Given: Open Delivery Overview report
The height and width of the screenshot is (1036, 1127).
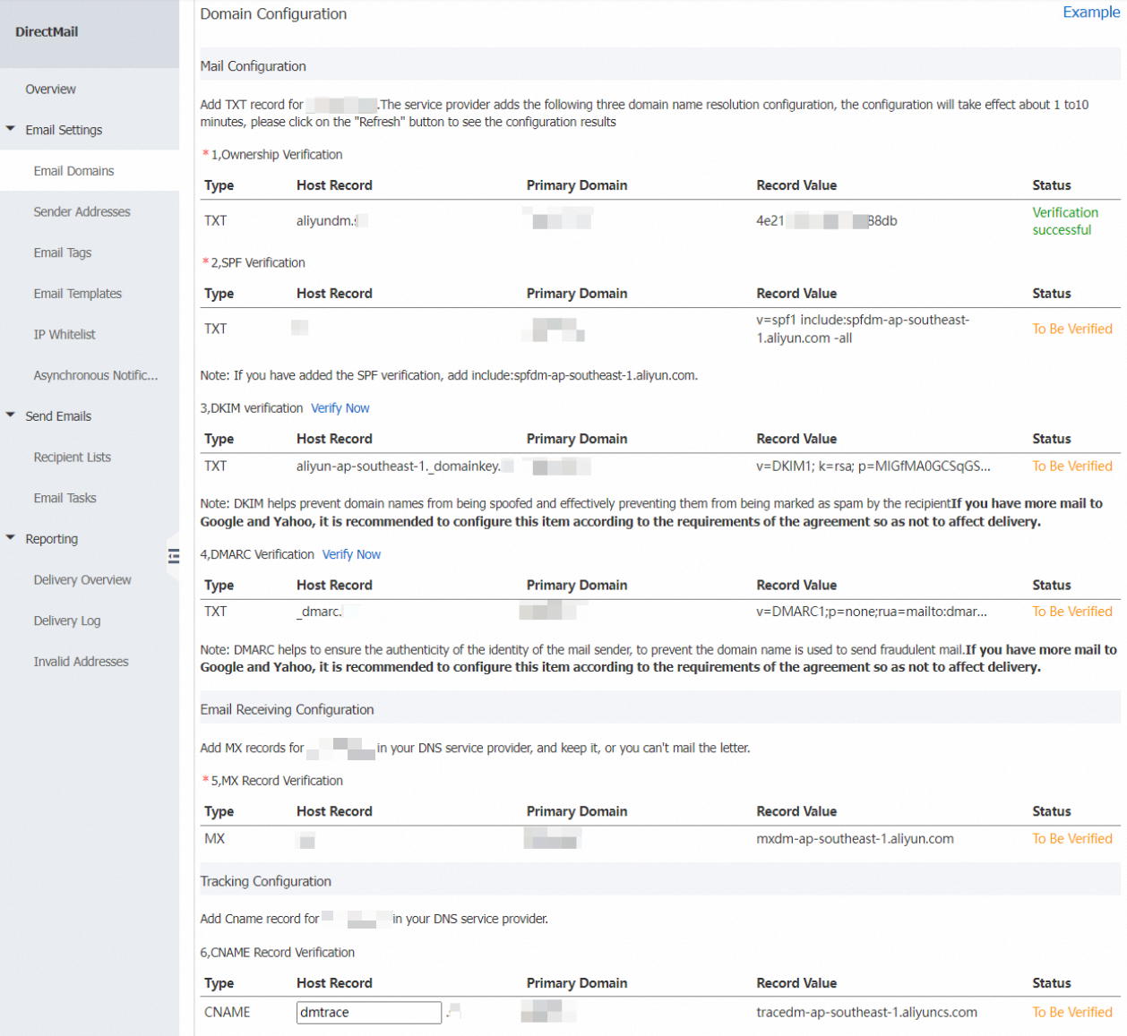Looking at the screenshot, I should (82, 580).
